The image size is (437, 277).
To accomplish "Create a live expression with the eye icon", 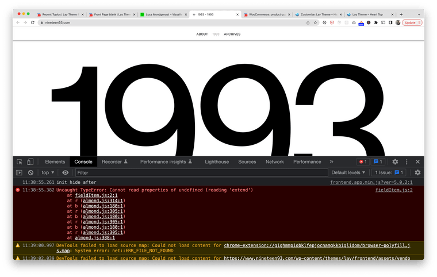I will (x=66, y=172).
